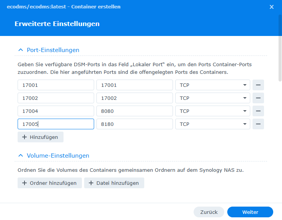Delete the port row for container 8180
This screenshot has height=220, width=282.
(258, 124)
